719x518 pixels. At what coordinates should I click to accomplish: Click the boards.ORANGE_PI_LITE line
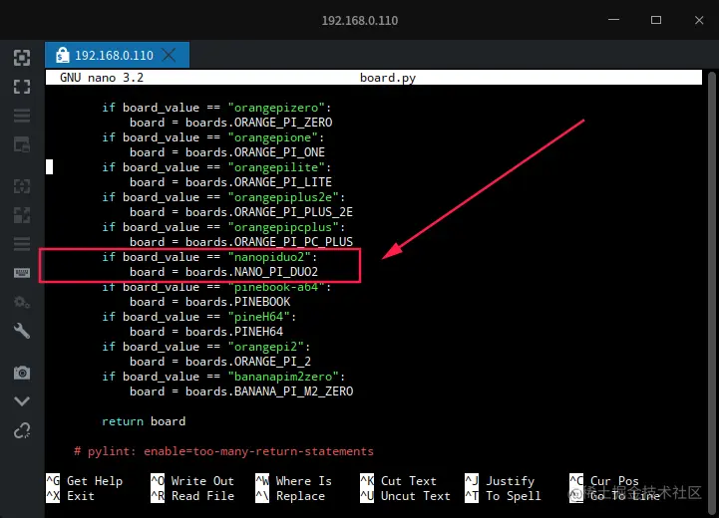pos(231,182)
